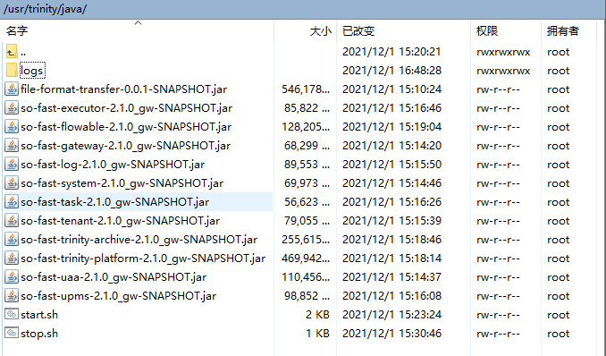
Task: Select so-fast-uaa-2.1.0_gw-SNAPSHOT.jar
Action: coord(114,277)
